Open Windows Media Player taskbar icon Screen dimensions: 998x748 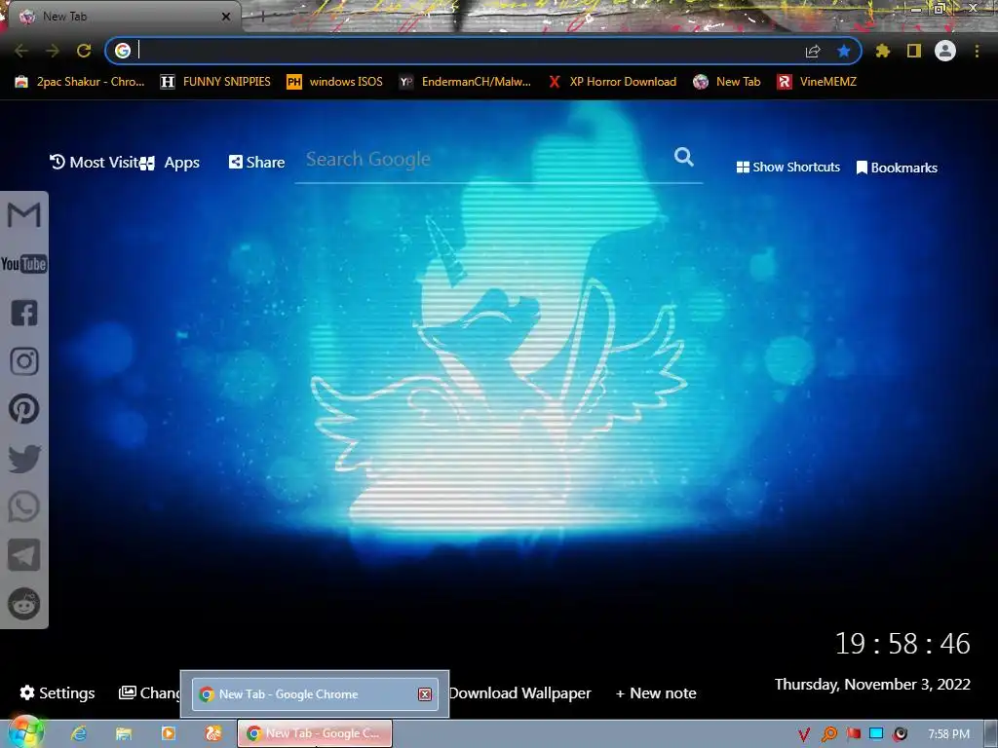(x=168, y=733)
